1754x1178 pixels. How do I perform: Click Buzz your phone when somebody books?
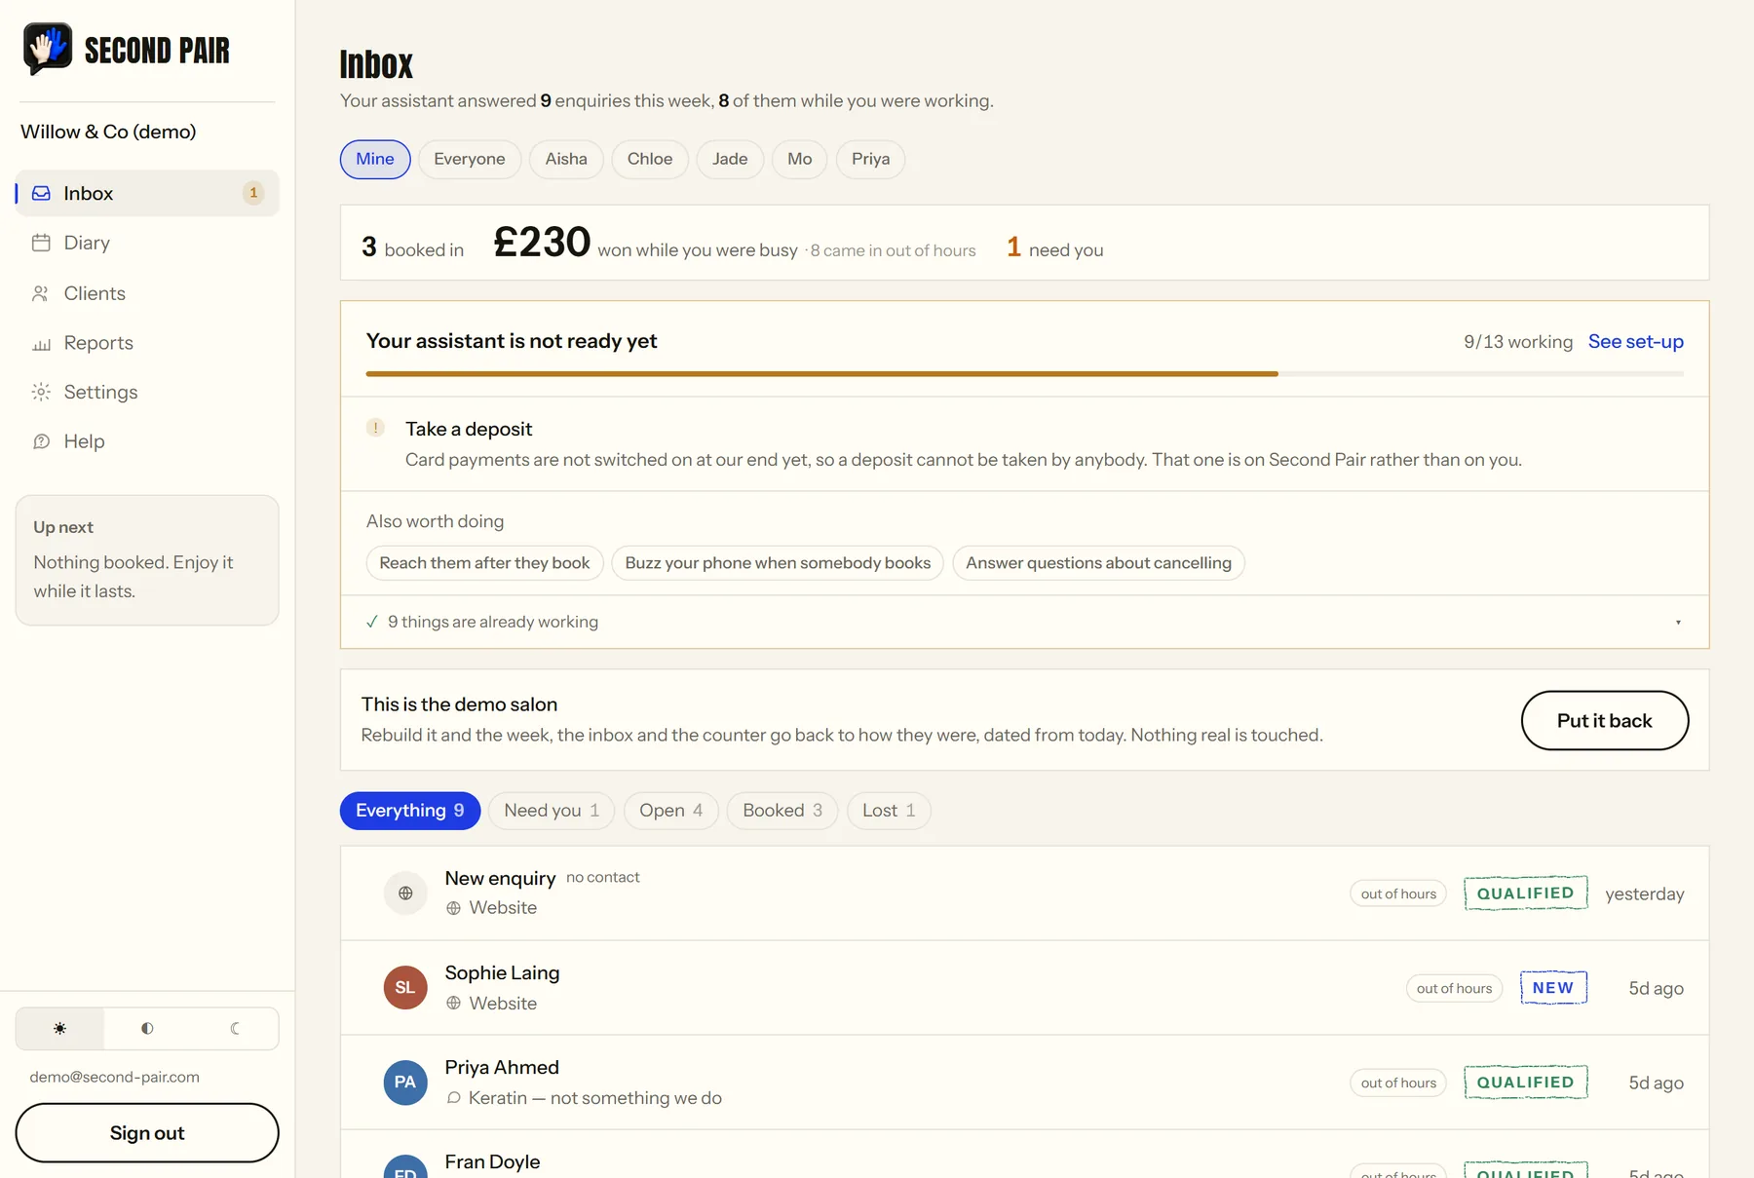(778, 563)
